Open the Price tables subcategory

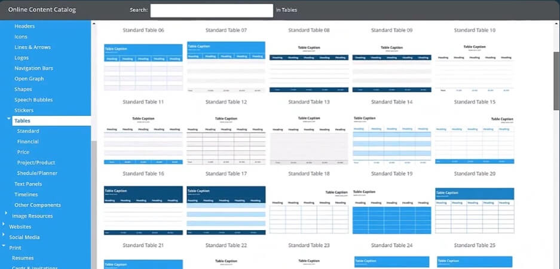tap(23, 152)
